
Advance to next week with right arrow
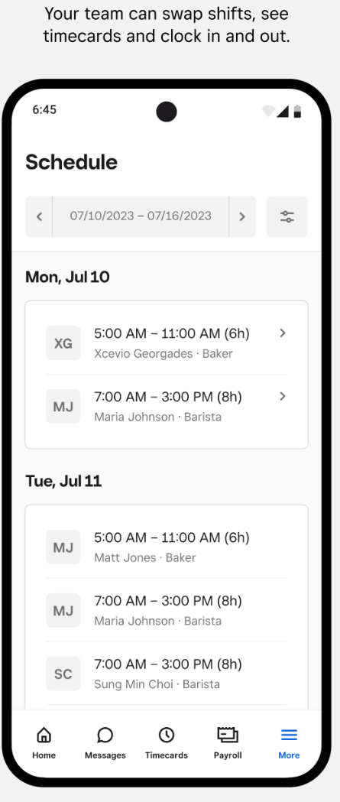coord(242,216)
